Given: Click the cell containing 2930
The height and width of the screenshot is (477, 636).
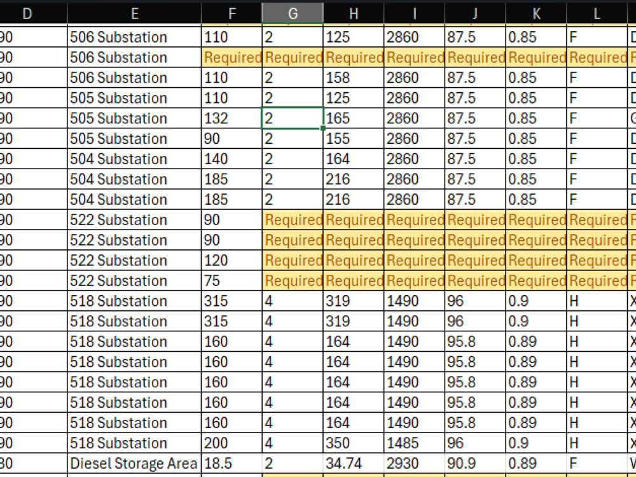Looking at the screenshot, I should click(x=414, y=463).
